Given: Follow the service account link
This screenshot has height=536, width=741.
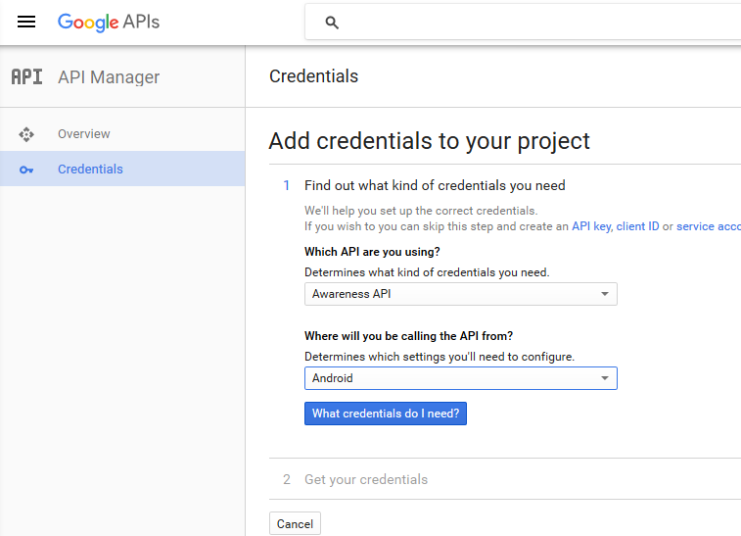Looking at the screenshot, I should coord(708,226).
